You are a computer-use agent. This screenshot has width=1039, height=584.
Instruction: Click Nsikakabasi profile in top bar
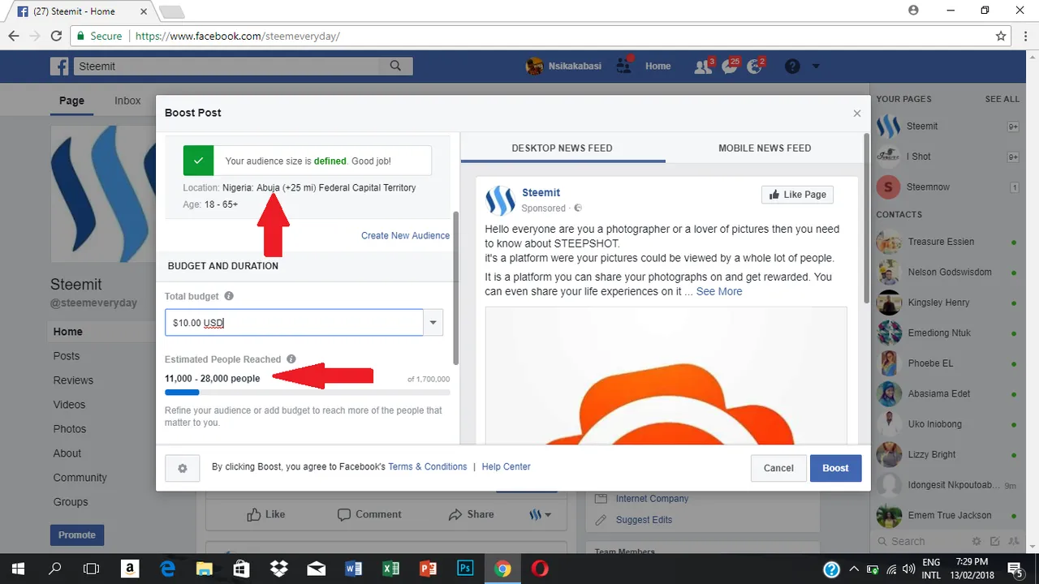[x=563, y=66]
